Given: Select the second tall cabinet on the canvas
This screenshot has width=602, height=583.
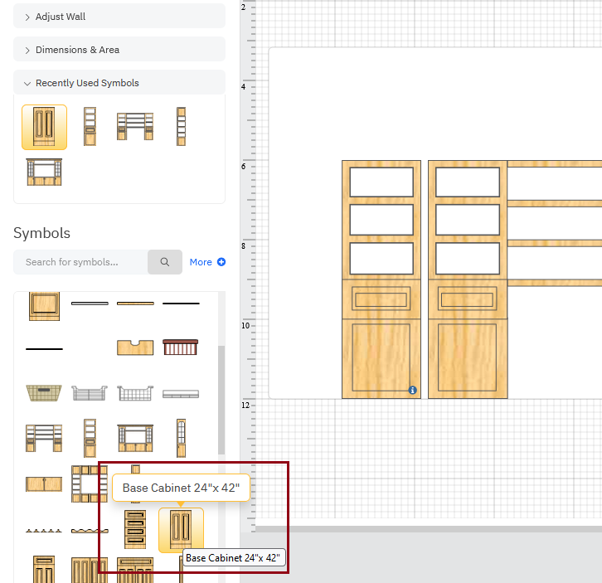Looking at the screenshot, I should (468, 279).
